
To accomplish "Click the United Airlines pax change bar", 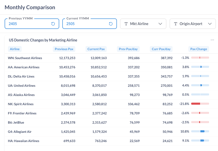I will [x=200, y=85].
